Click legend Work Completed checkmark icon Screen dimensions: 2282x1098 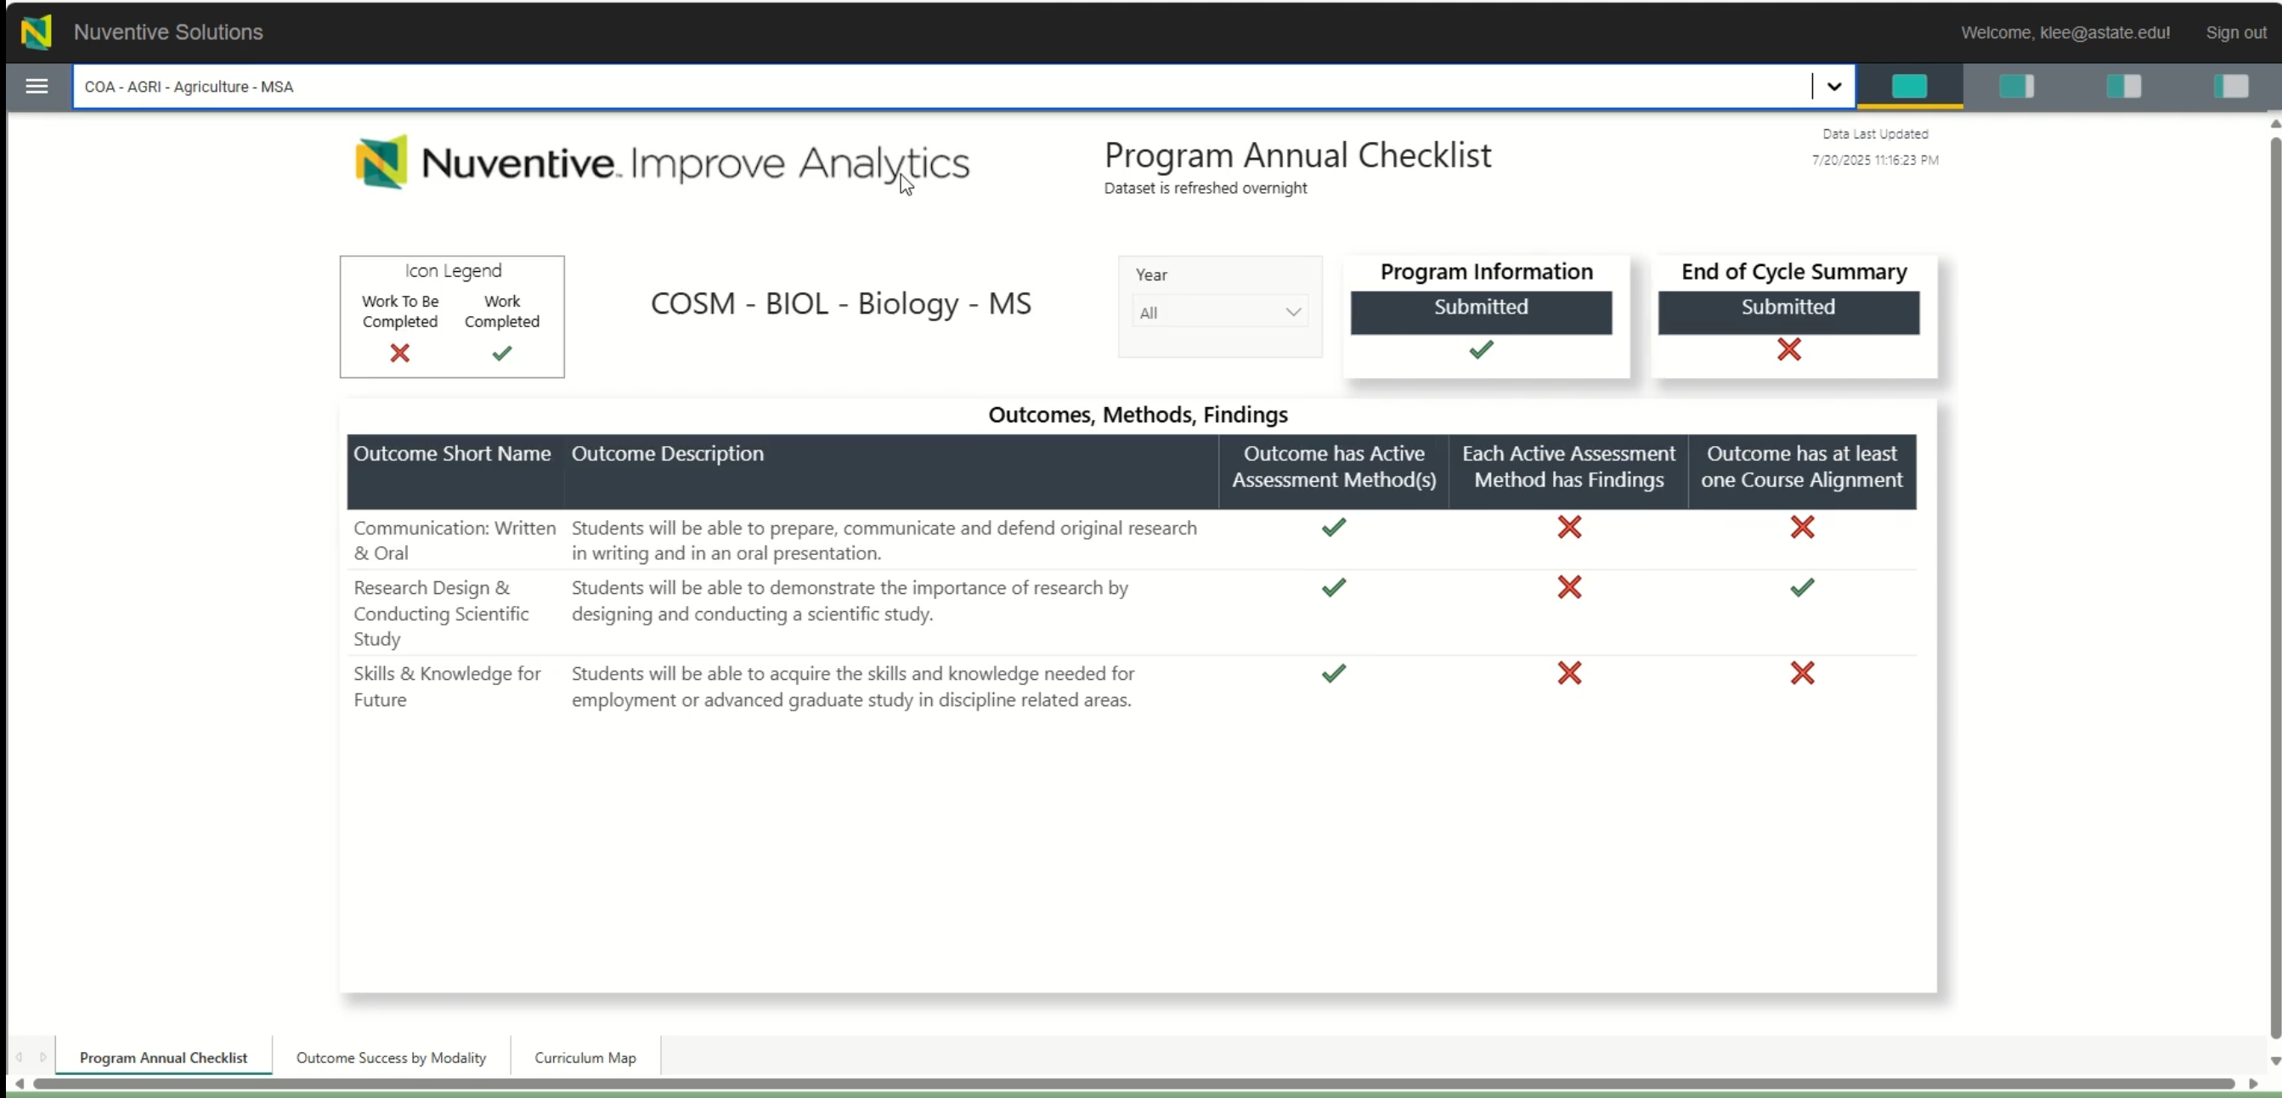[x=501, y=353]
